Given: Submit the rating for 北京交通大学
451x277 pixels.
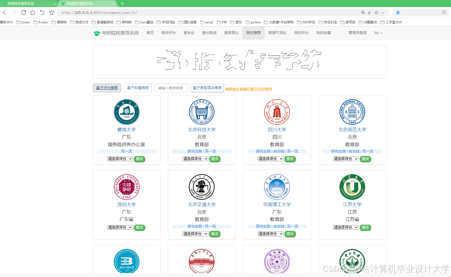Looking at the screenshot, I should click(x=215, y=234).
